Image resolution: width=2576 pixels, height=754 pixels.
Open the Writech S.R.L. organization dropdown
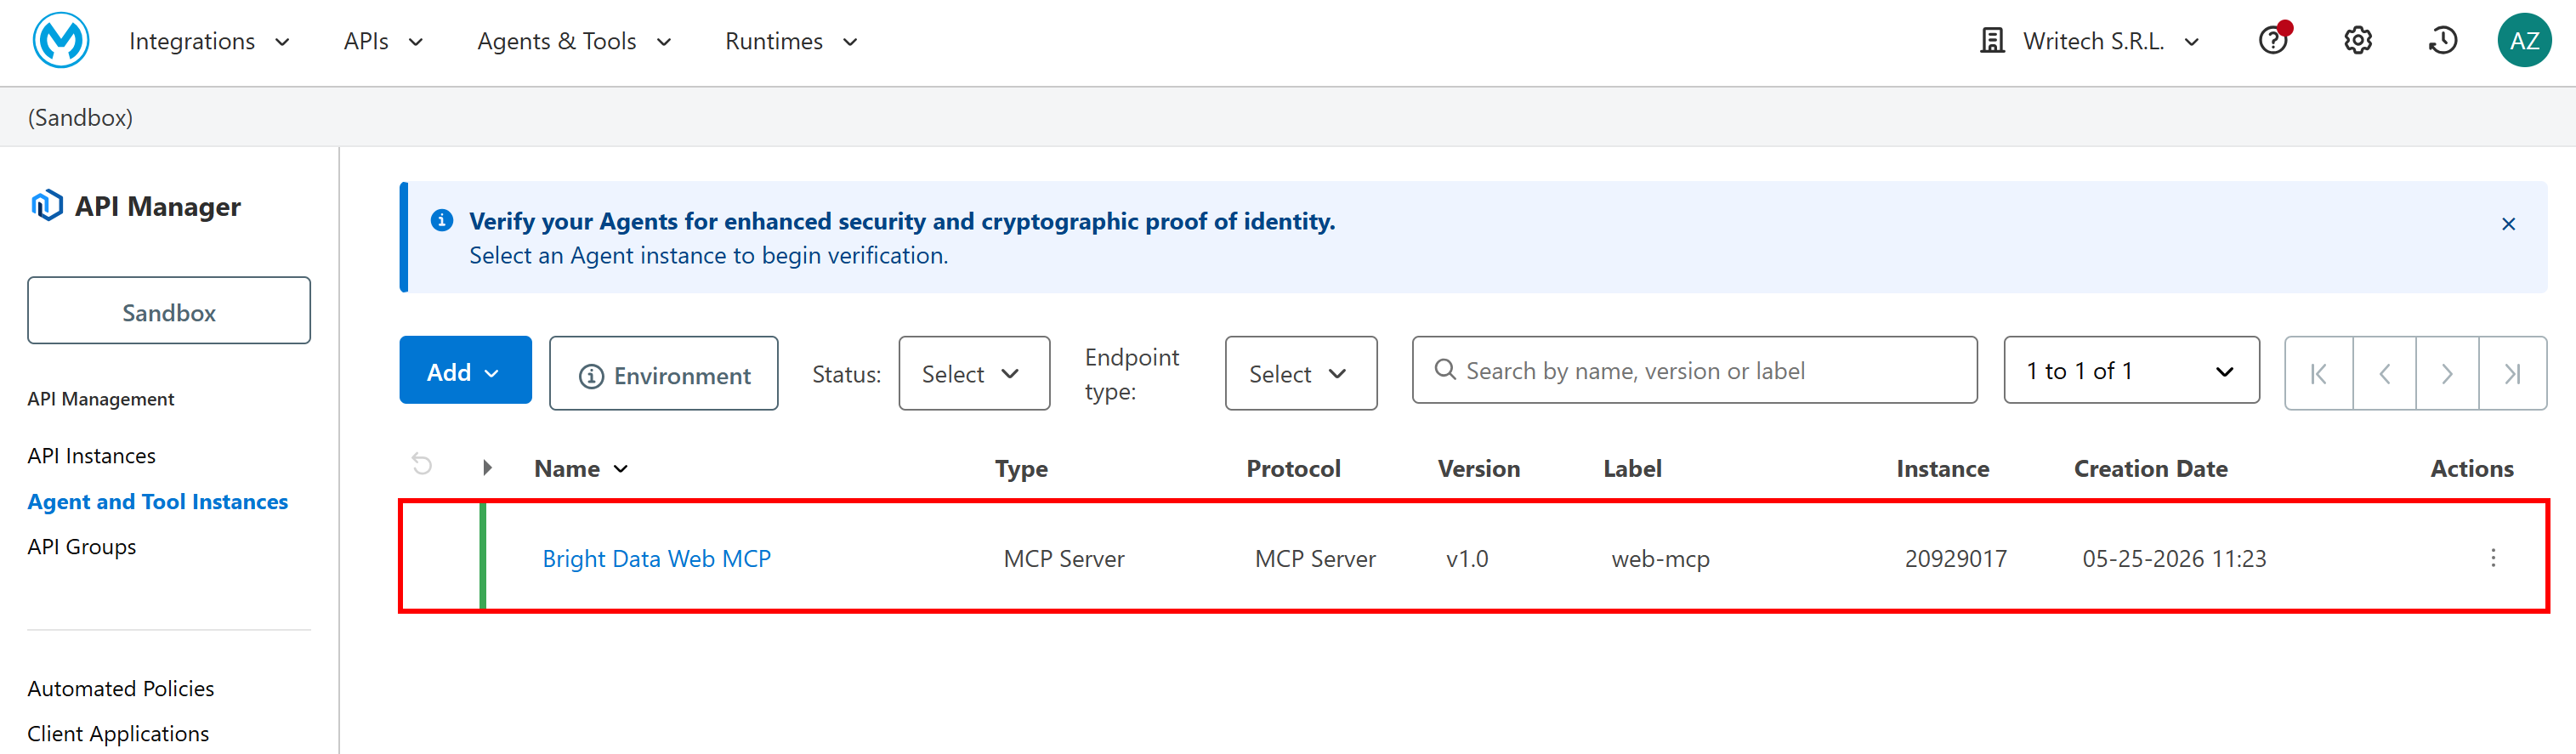pos(2091,41)
